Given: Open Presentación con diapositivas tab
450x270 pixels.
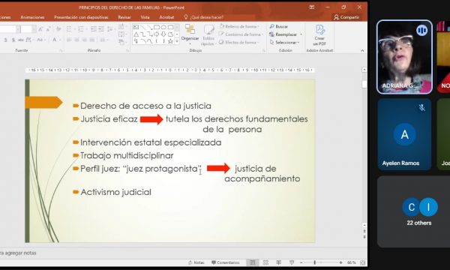Looking at the screenshot, I should click(81, 17).
